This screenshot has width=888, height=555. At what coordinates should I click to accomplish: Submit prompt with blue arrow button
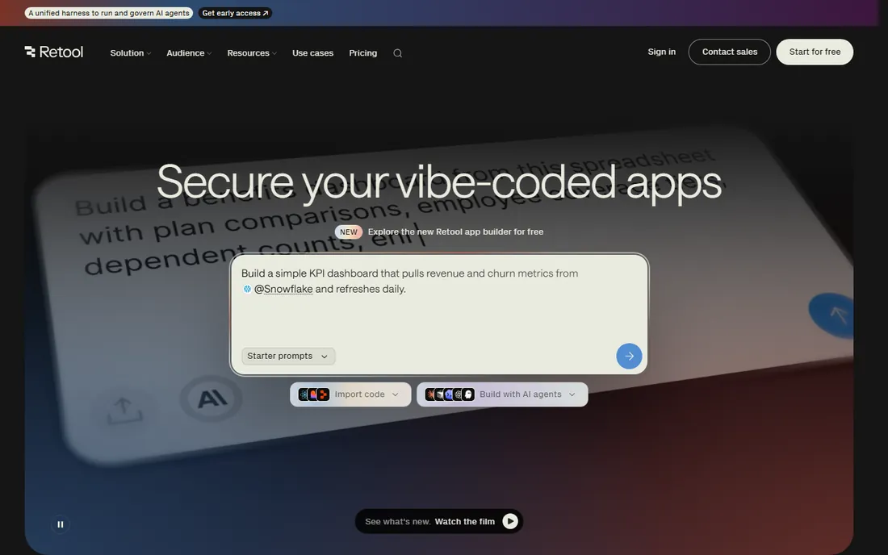[x=629, y=356]
